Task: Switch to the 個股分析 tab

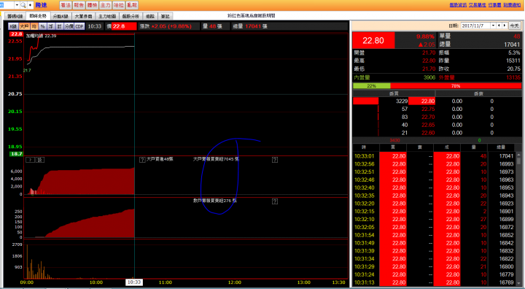Action: click(131, 16)
